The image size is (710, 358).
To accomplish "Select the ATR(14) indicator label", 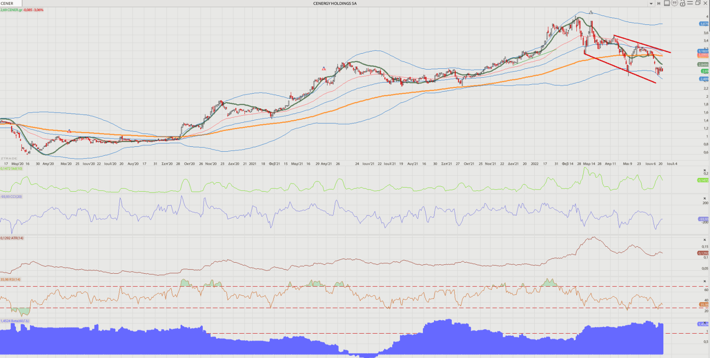I will (x=12, y=238).
